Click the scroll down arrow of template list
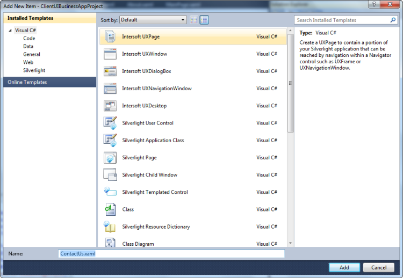403x278 pixels. 290,243
